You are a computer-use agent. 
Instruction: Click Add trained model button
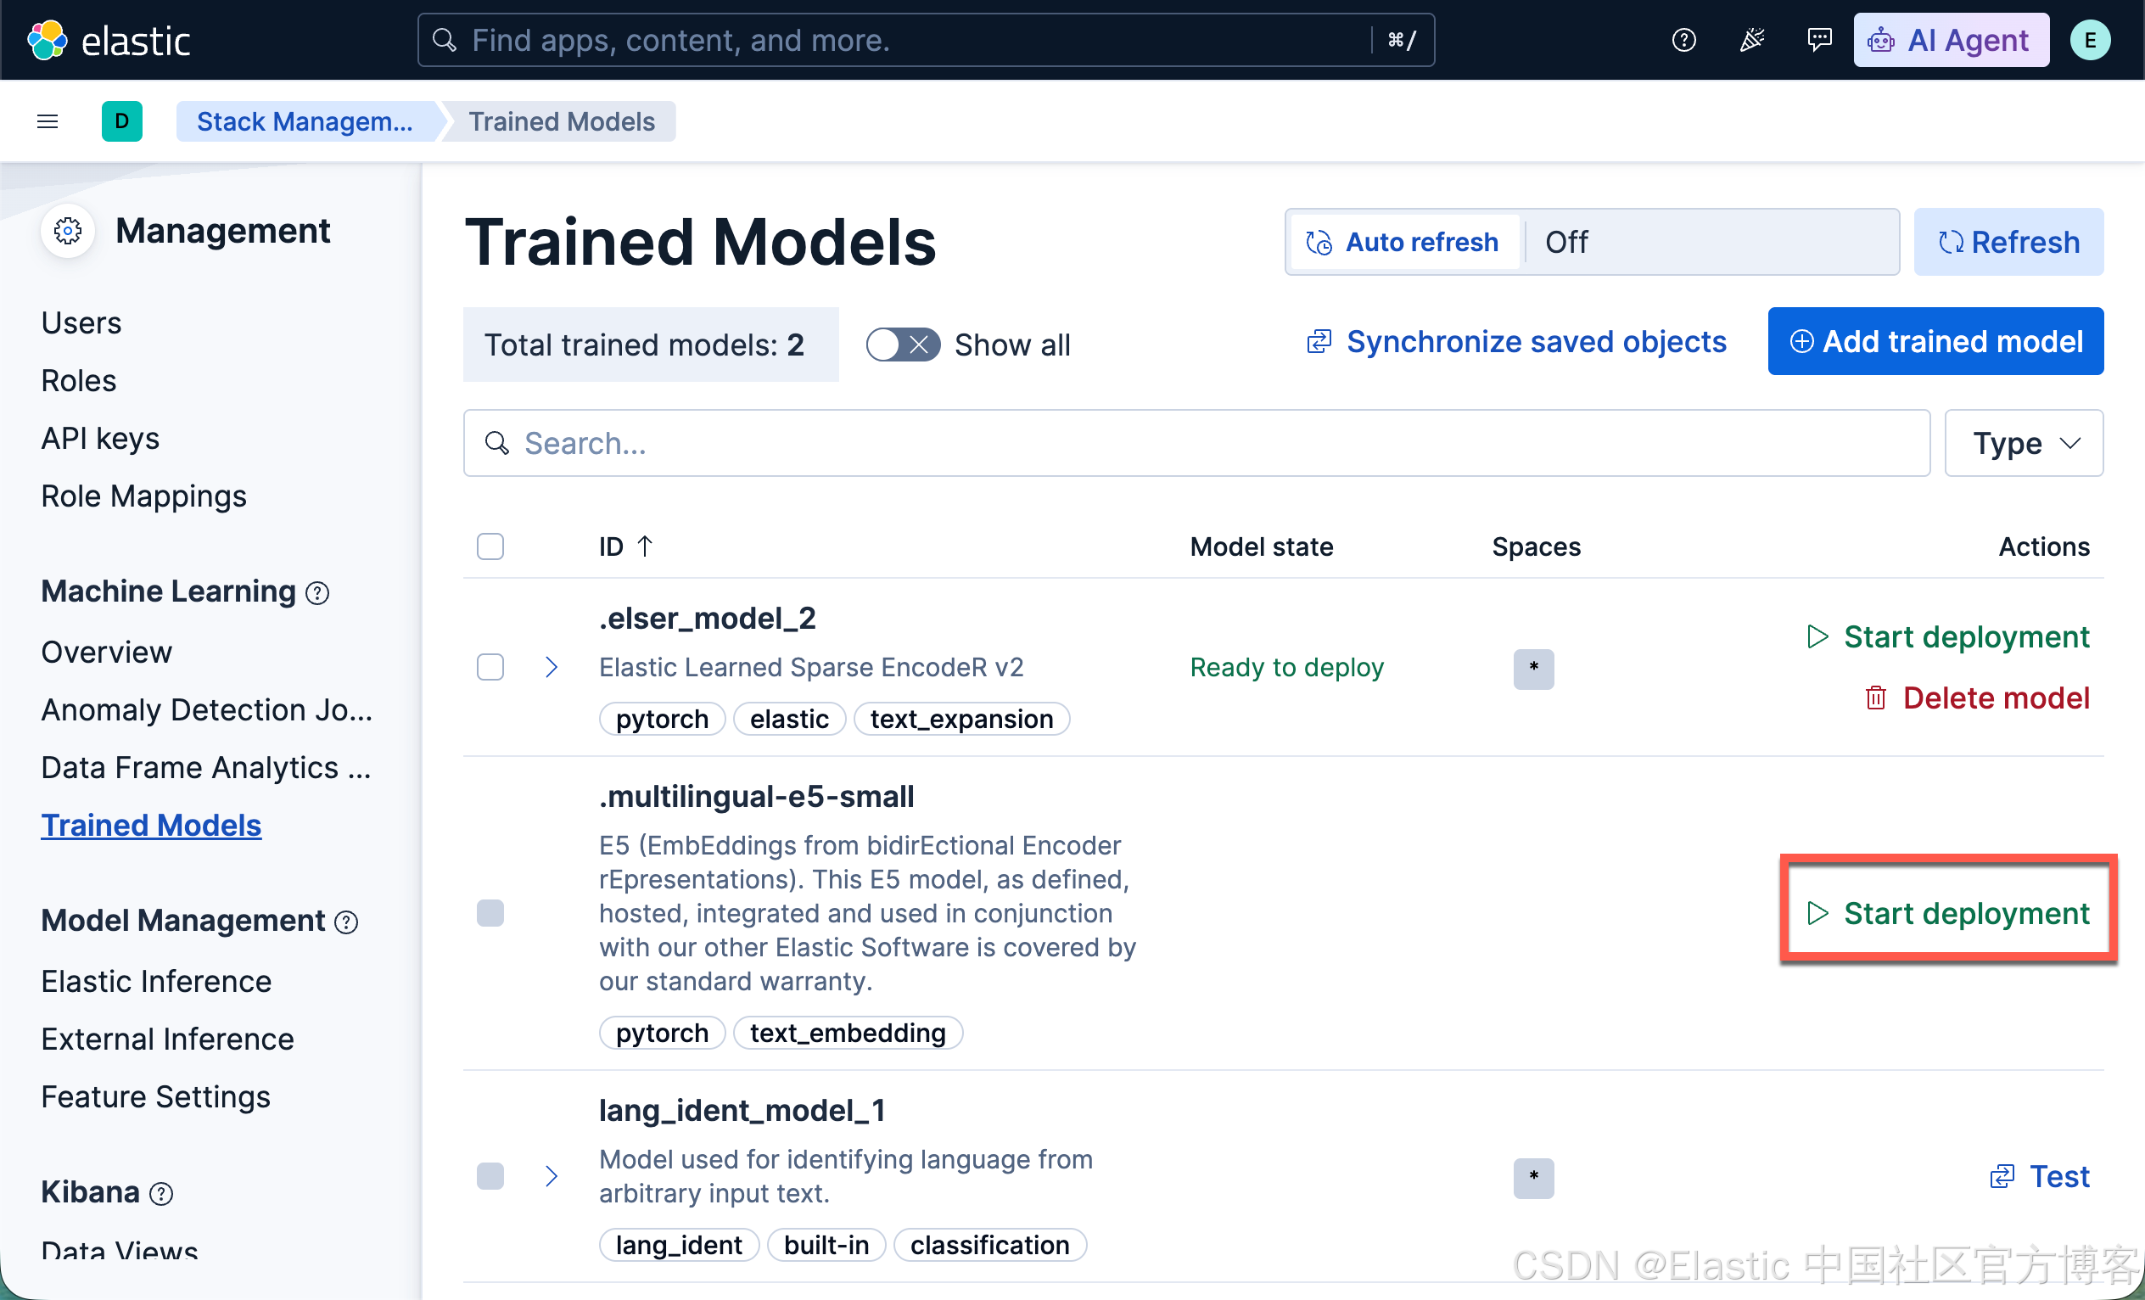pyautogui.click(x=1935, y=341)
